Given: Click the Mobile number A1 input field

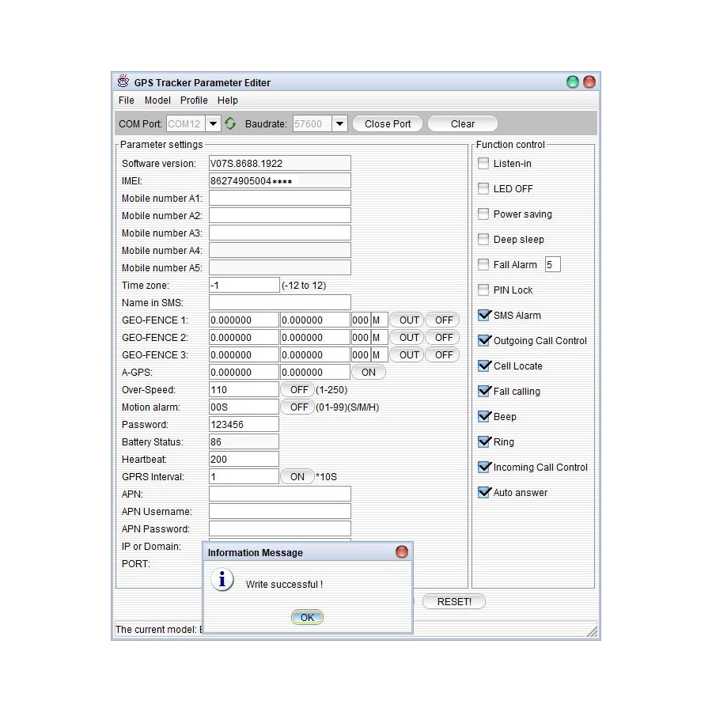Looking at the screenshot, I should pyautogui.click(x=279, y=198).
